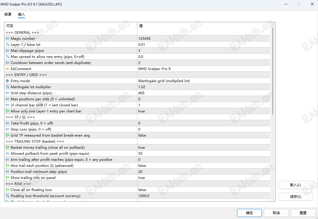Select the '=== ENTRY / GRID ===' section row
Image resolution: width=318 pixels, height=219 pixels.
[137, 75]
